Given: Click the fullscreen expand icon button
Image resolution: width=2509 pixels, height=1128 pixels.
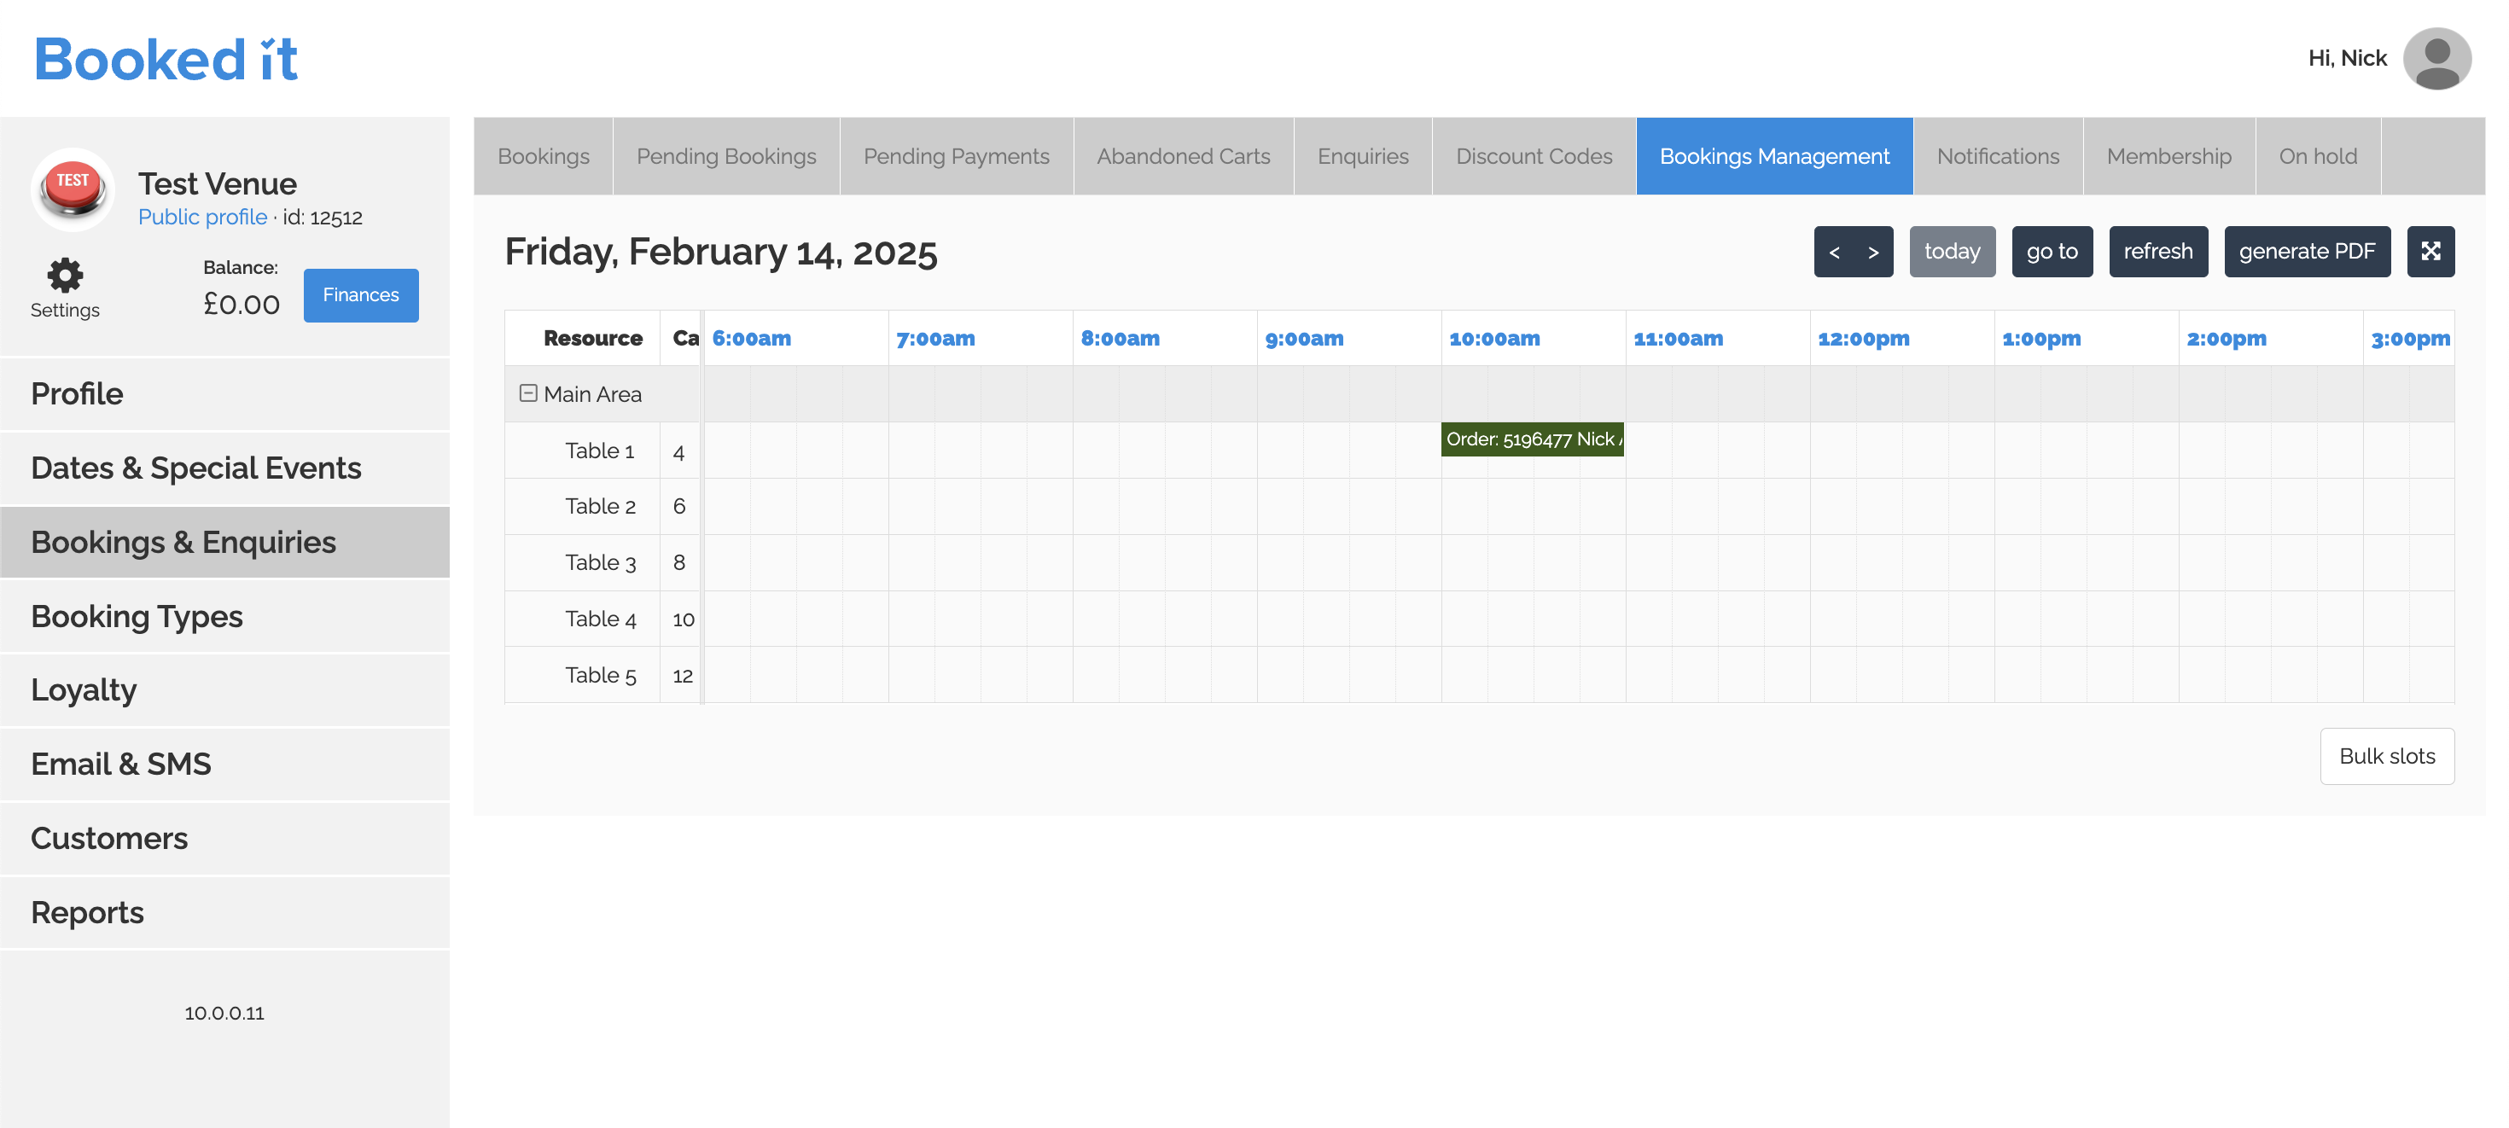Looking at the screenshot, I should click(x=2430, y=252).
